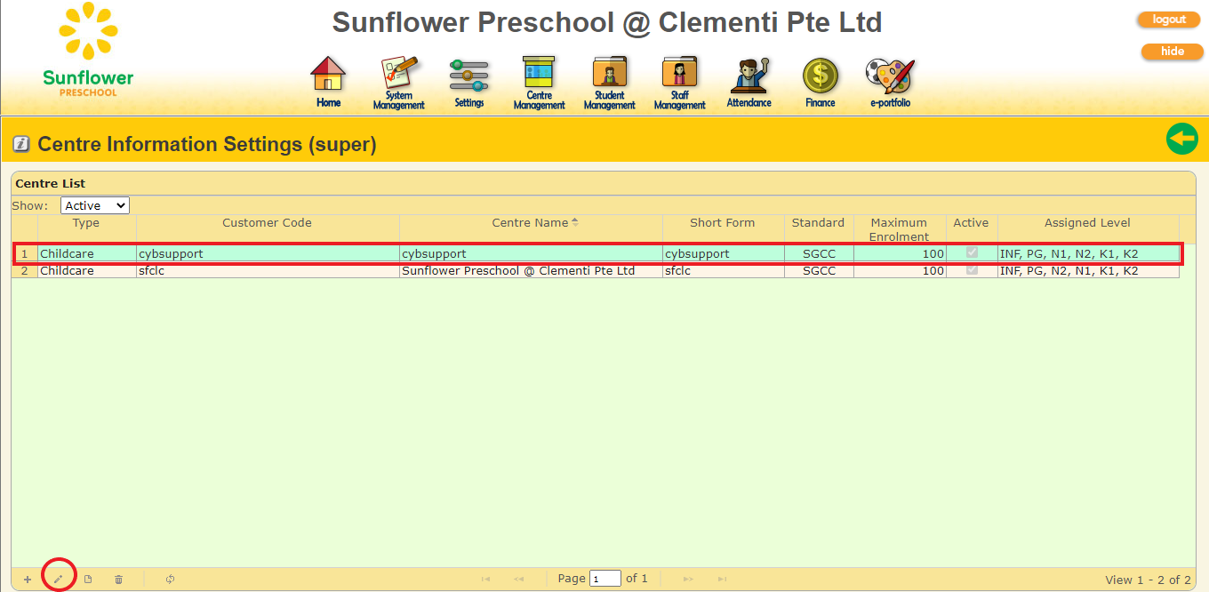
Task: Sort by Maximum Enrolment column header
Action: point(899,229)
